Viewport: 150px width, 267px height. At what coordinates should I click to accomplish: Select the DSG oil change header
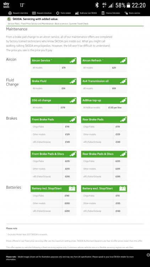(53, 100)
